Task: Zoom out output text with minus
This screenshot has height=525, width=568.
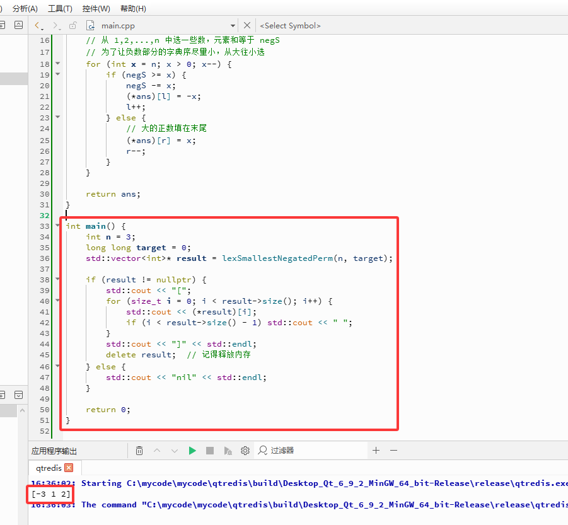Action: (394, 450)
